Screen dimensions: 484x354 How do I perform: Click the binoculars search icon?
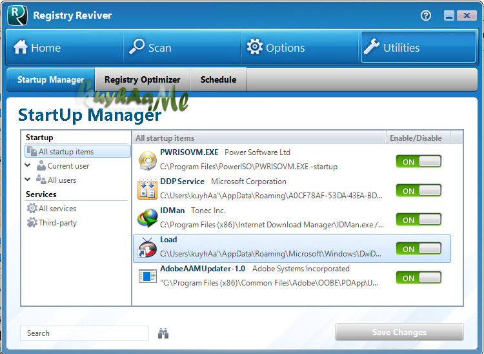click(x=163, y=333)
